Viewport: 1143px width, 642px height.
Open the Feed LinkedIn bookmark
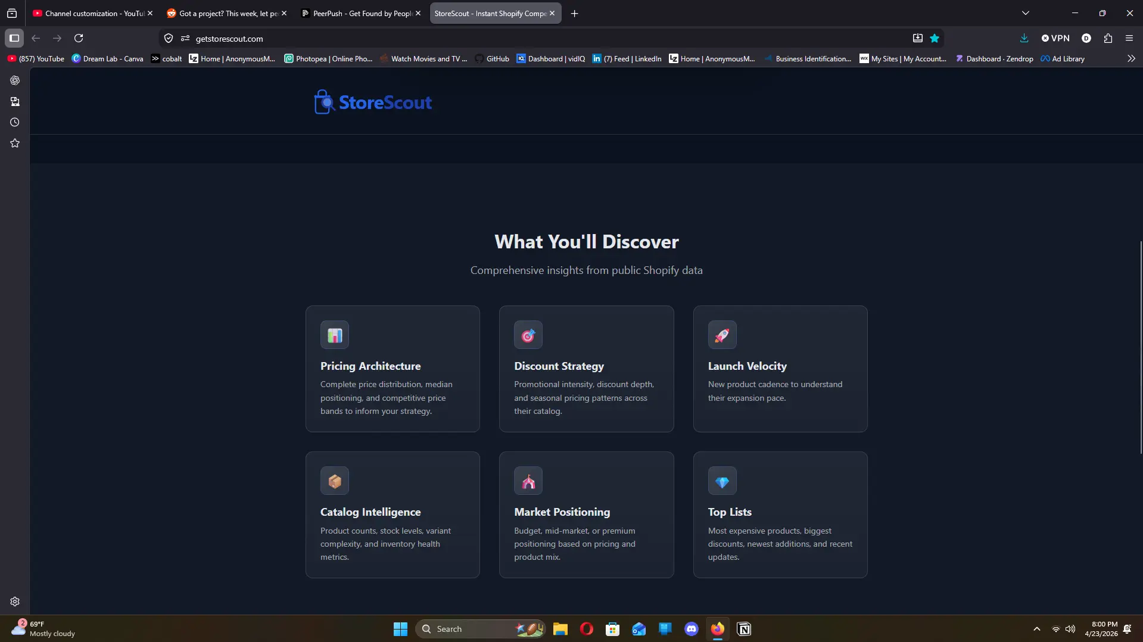pyautogui.click(x=627, y=58)
